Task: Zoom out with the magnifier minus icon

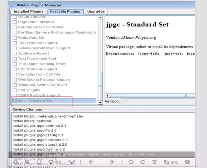Action: pos(27,162)
